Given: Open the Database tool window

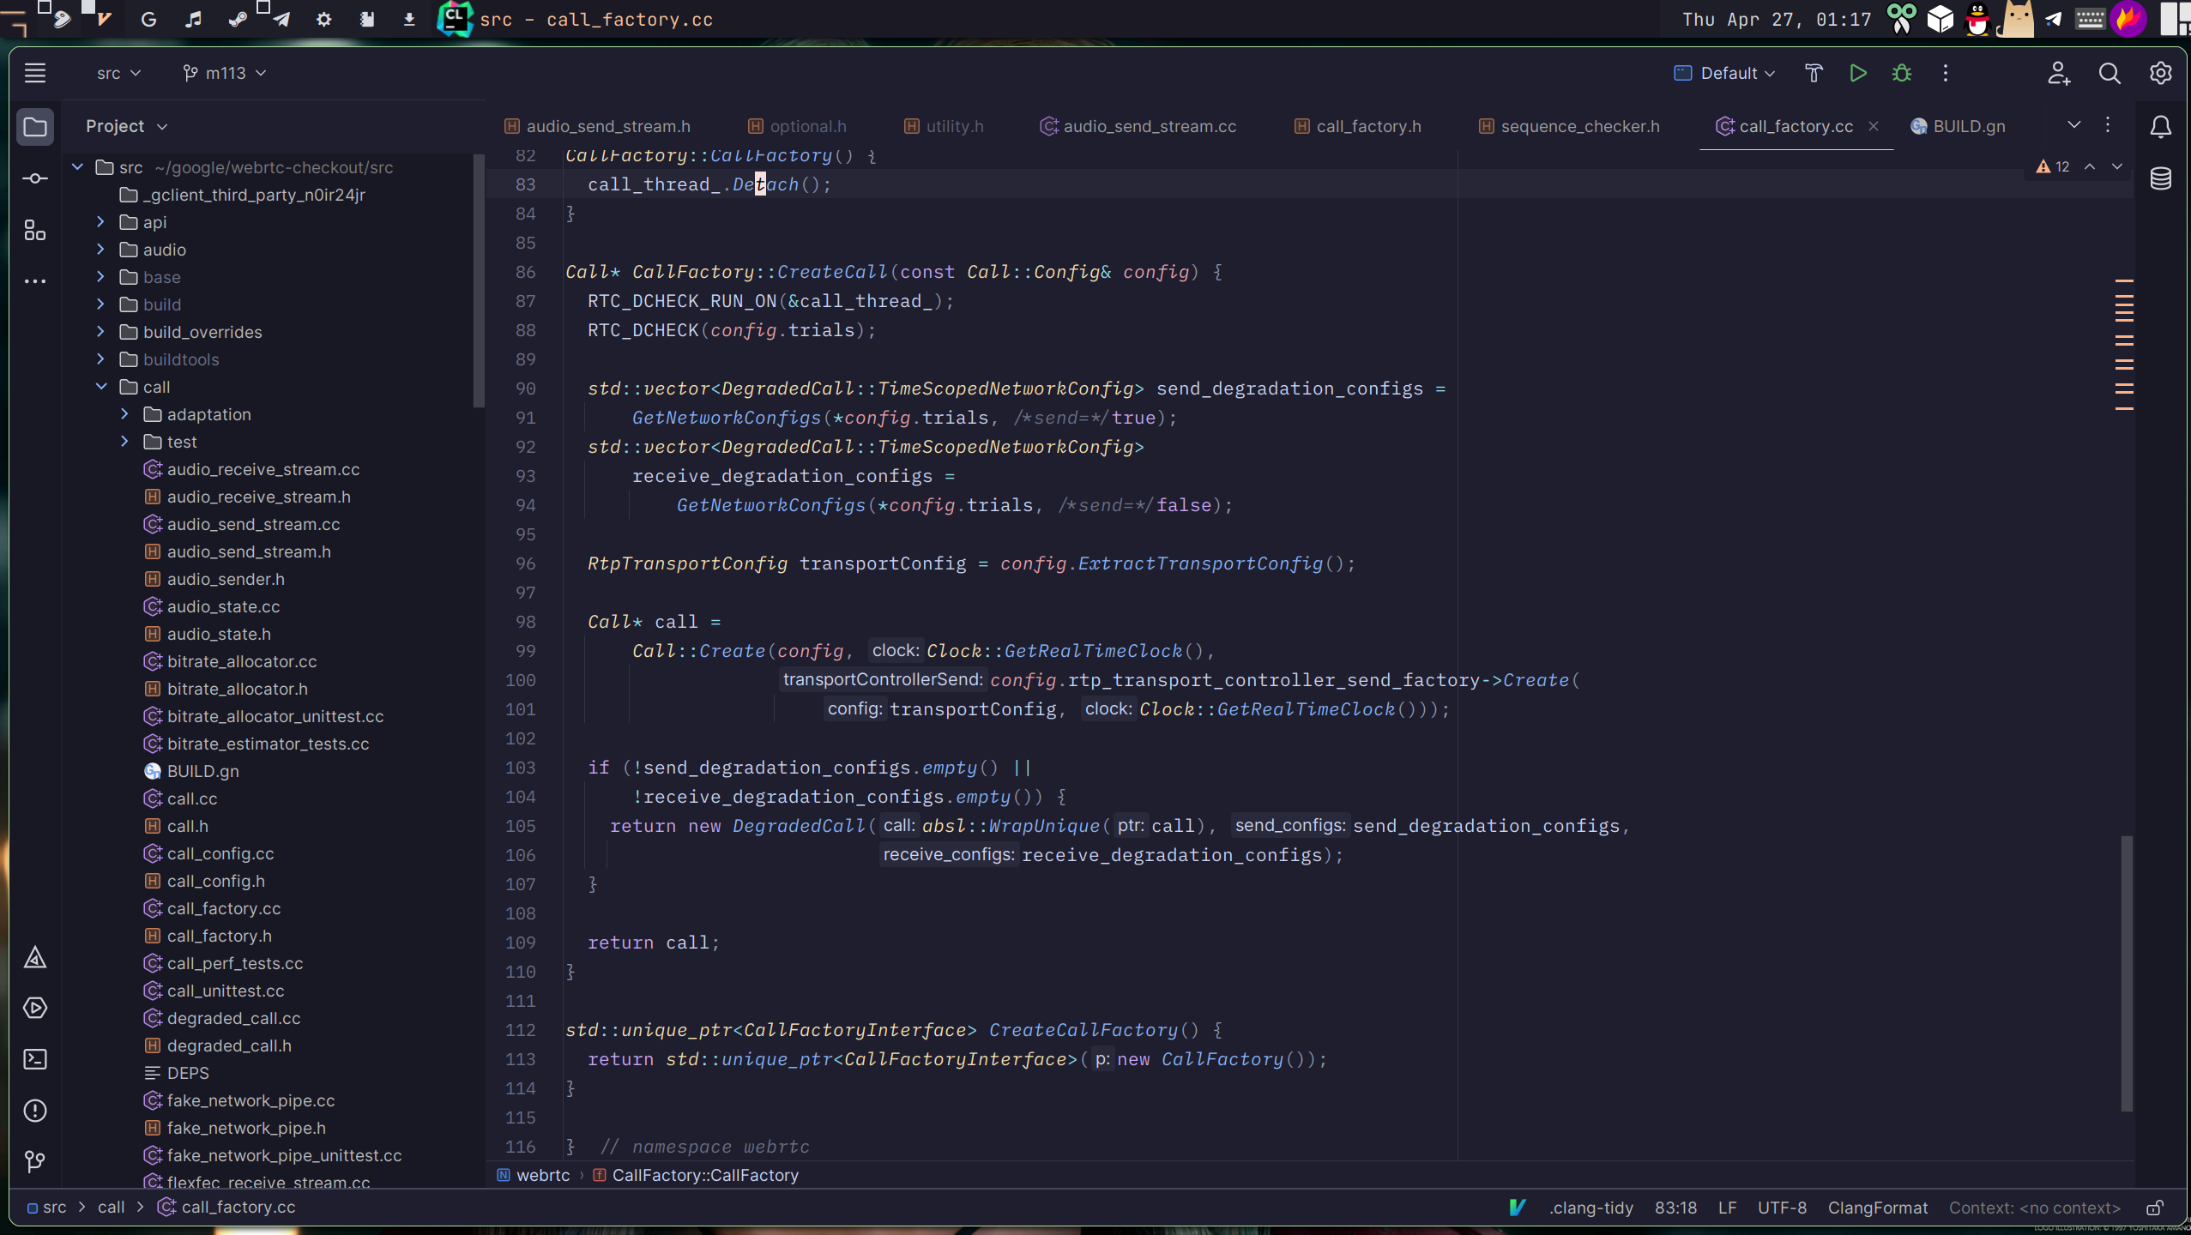Looking at the screenshot, I should 2160,178.
